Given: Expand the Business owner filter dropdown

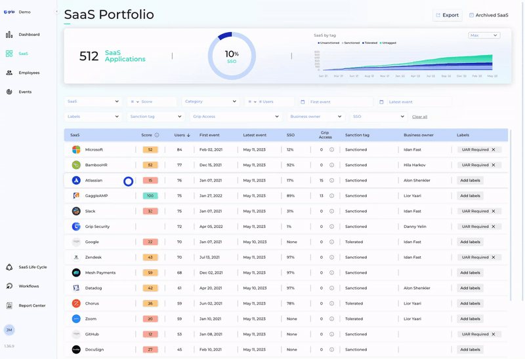Looking at the screenshot, I should point(316,117).
